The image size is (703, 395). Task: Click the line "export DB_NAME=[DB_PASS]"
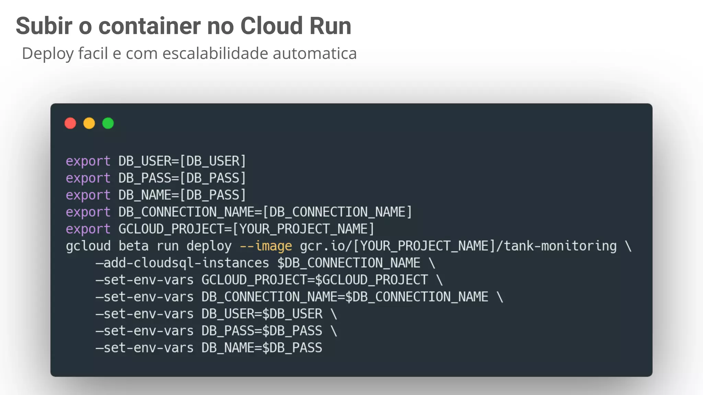156,195
